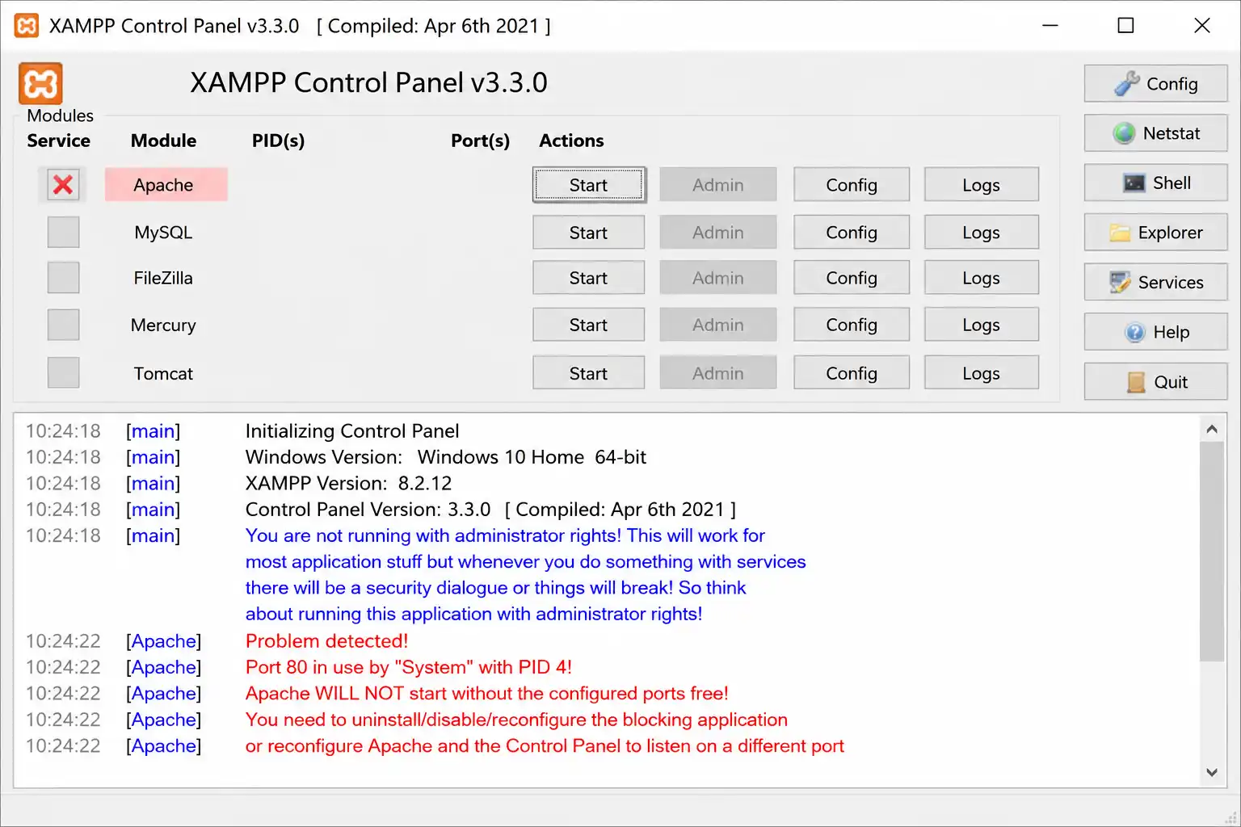
Task: Click the MySQL module label
Action: (x=163, y=233)
